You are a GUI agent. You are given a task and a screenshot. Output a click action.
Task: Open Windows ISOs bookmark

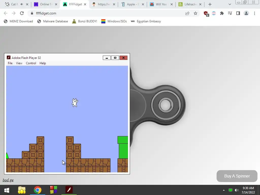click(114, 21)
